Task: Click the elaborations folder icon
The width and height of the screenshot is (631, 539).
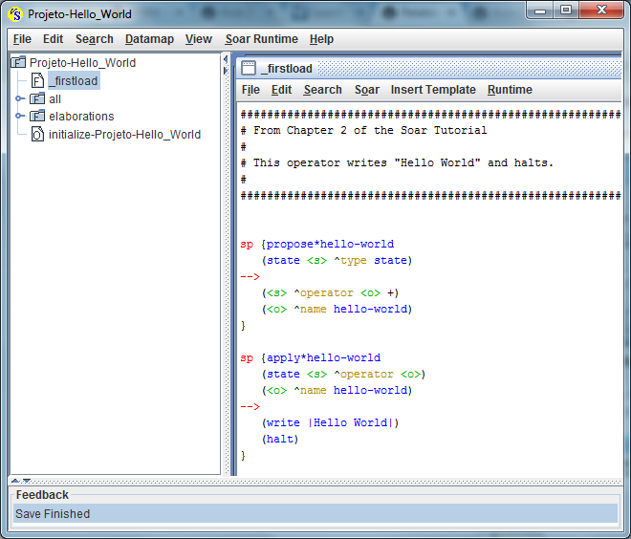Action: click(x=37, y=116)
